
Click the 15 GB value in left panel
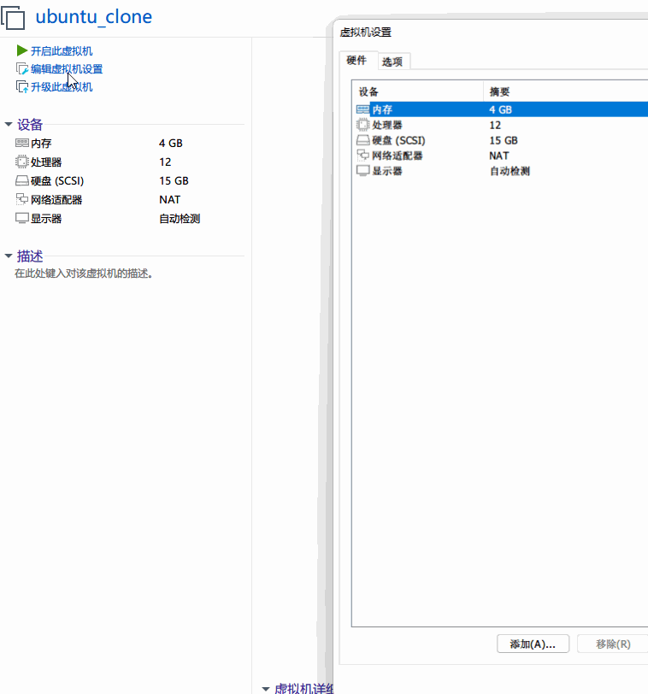click(174, 181)
